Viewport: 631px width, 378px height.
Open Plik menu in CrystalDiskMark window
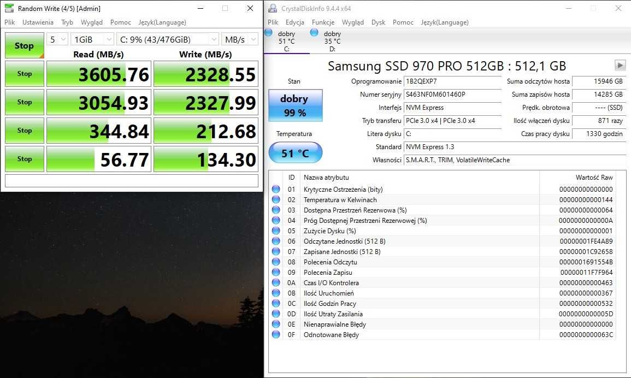coord(10,22)
